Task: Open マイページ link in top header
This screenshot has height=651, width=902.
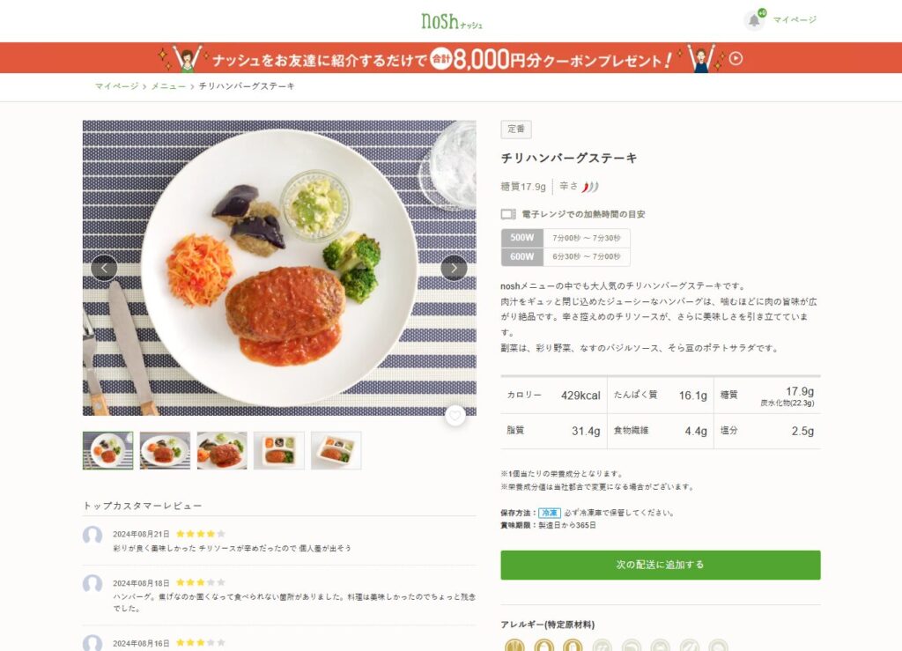Action: click(x=795, y=20)
